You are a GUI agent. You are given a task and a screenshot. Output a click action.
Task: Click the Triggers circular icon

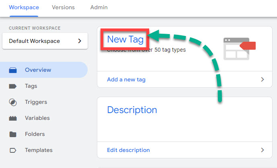click(x=12, y=102)
